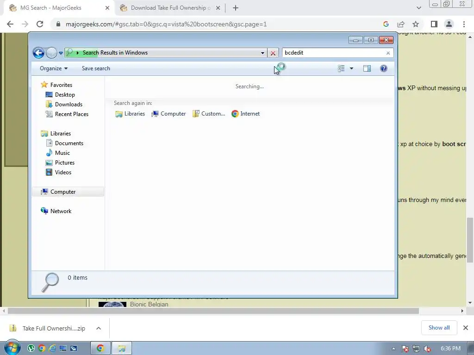Toggle the preview pane button
Screen dimensions: 474x355
coord(367,68)
